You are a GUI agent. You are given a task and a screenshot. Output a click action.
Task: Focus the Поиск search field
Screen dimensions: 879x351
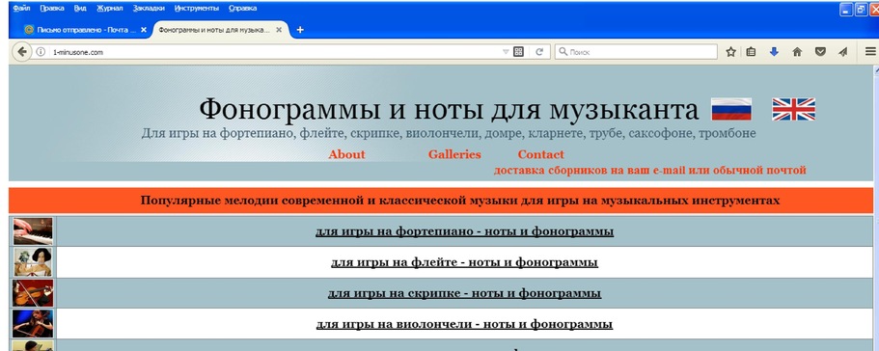coord(636,52)
